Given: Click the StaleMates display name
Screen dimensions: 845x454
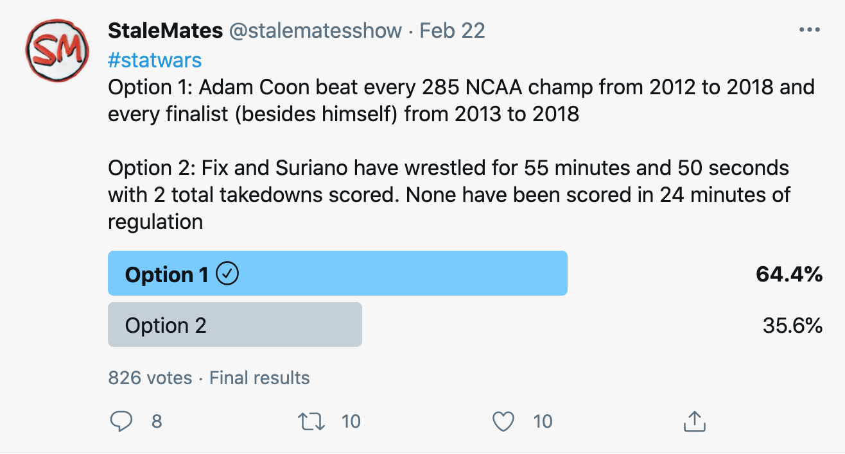Looking at the screenshot, I should [165, 30].
